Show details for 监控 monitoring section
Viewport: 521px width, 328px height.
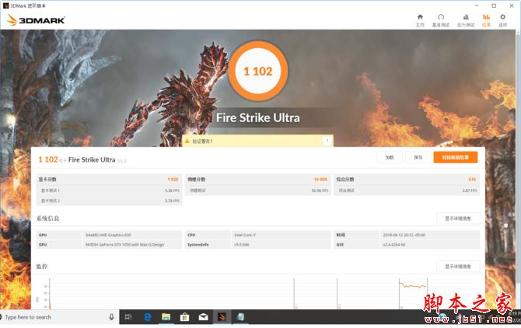[458, 267]
